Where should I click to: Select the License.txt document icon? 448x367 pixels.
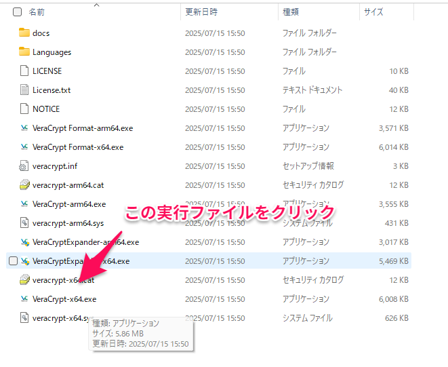coord(24,90)
